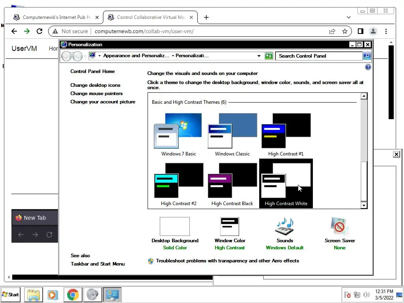The image size is (404, 303).
Task: Click the screen saver None link
Action: point(339,248)
